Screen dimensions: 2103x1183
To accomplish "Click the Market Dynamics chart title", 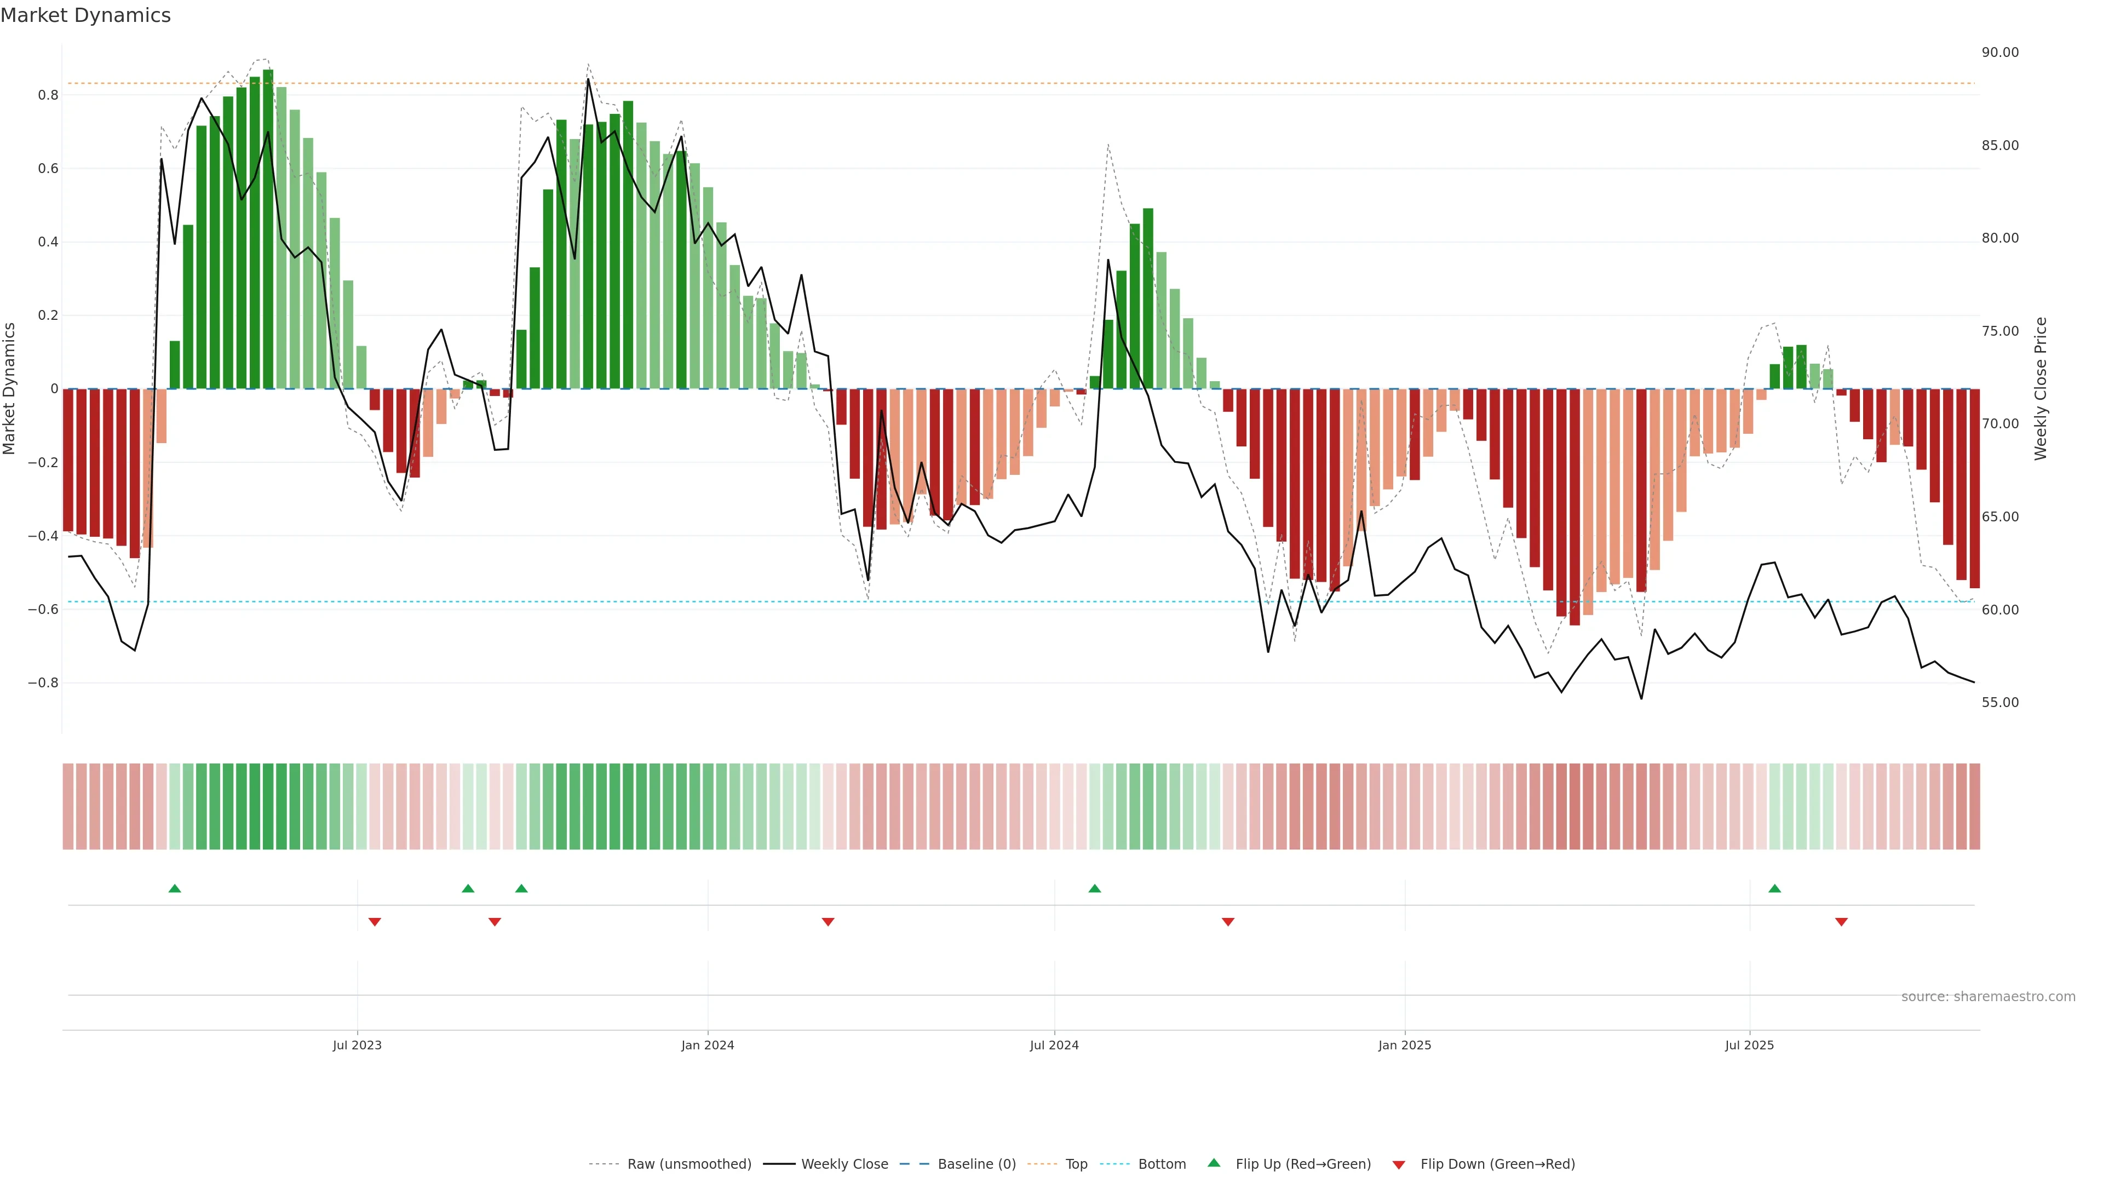I will point(86,15).
